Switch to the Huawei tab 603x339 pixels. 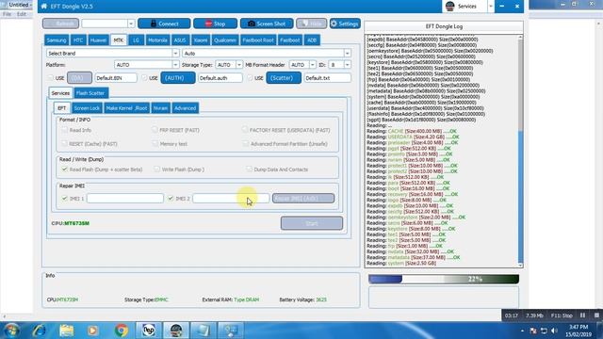(98, 40)
